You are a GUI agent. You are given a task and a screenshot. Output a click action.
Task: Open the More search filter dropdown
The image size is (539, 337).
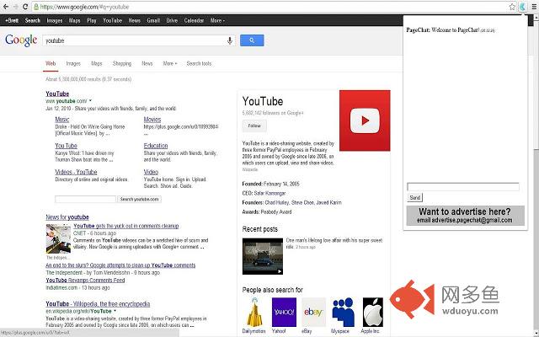tap(170, 63)
